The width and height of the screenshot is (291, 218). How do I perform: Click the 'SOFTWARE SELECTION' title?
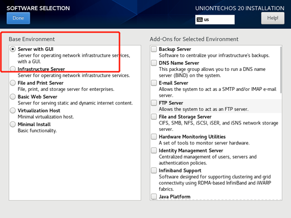tap(38, 8)
